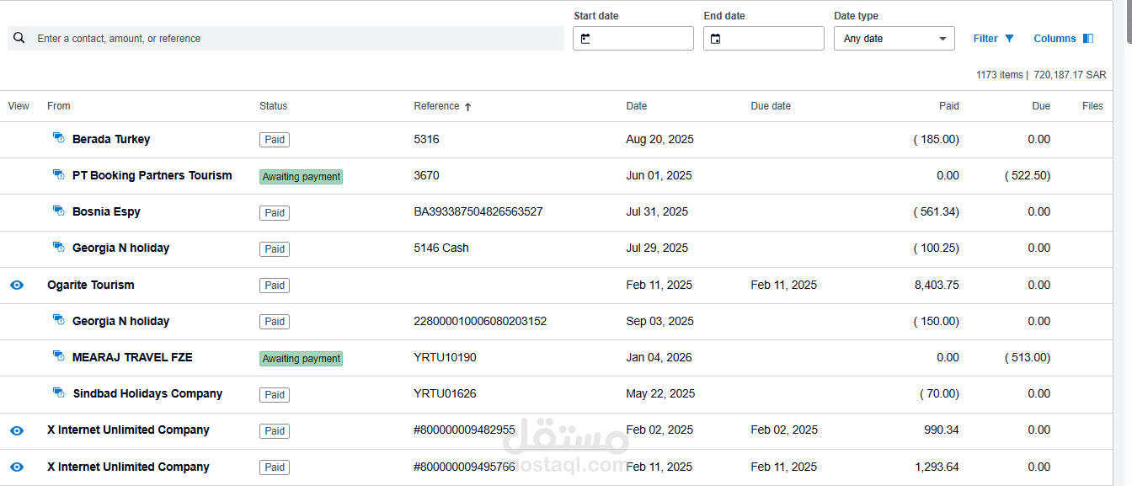
Task: Click the 1,293.64 paid amount
Action: tap(937, 467)
